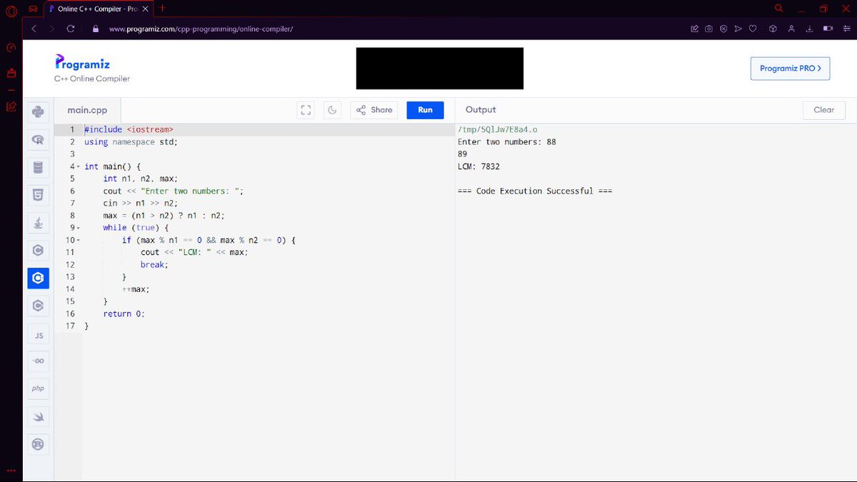
Task: Select the GO compiler icon
Action: tap(39, 361)
